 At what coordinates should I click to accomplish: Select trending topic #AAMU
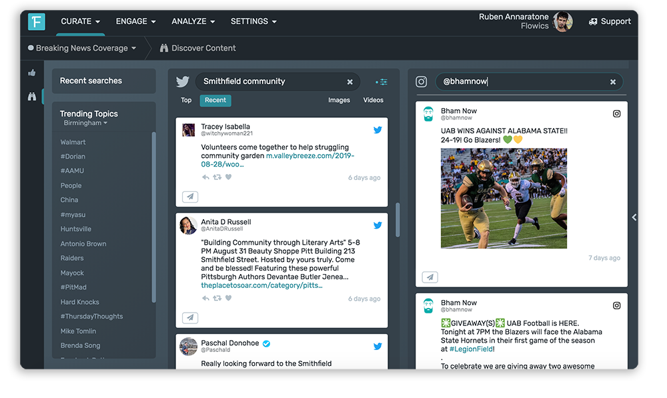[x=72, y=171]
